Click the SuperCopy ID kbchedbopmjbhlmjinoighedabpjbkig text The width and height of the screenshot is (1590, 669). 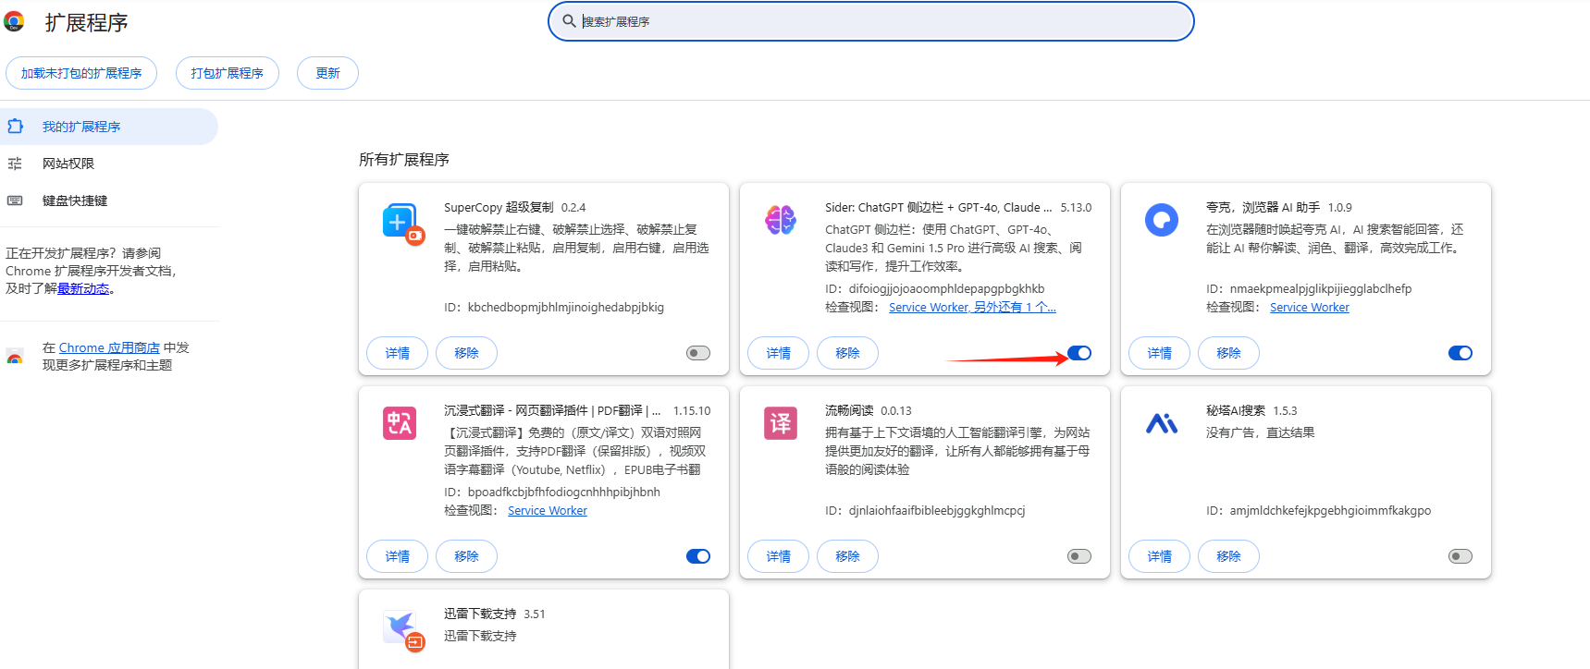click(566, 307)
